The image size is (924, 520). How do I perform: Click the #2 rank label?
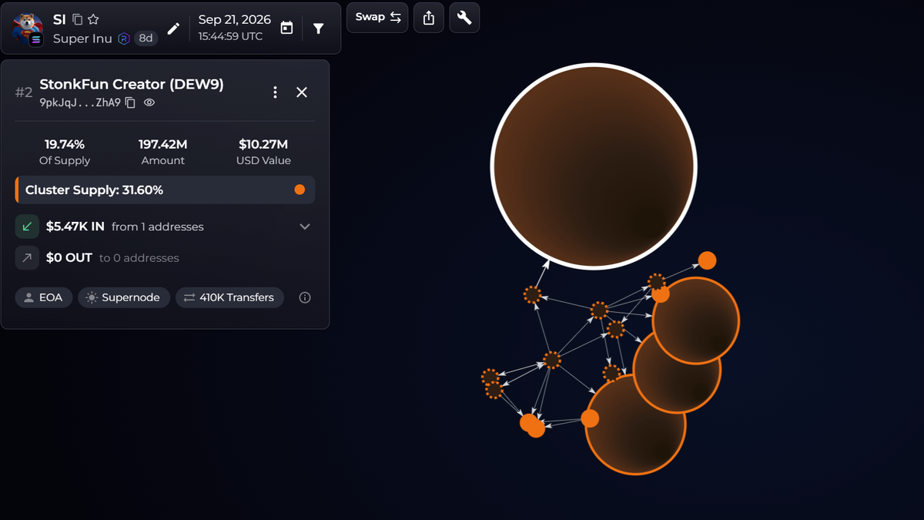pos(24,92)
